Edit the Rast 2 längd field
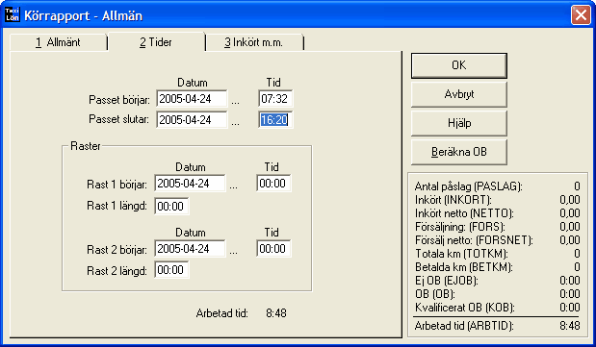596x347 pixels. click(171, 270)
